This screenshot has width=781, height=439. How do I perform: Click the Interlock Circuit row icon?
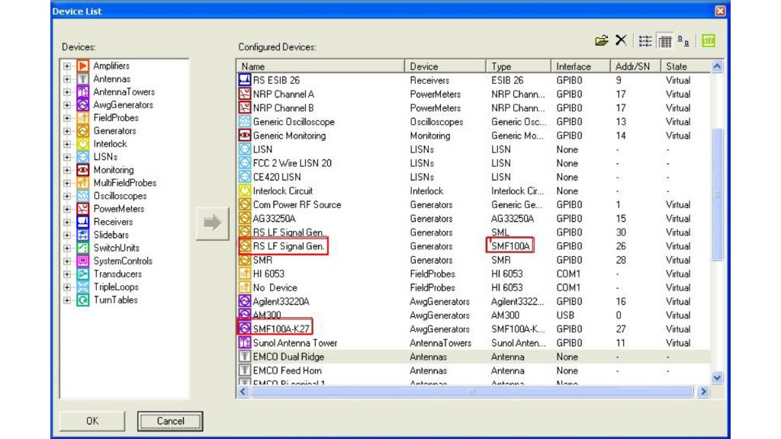coord(244,191)
